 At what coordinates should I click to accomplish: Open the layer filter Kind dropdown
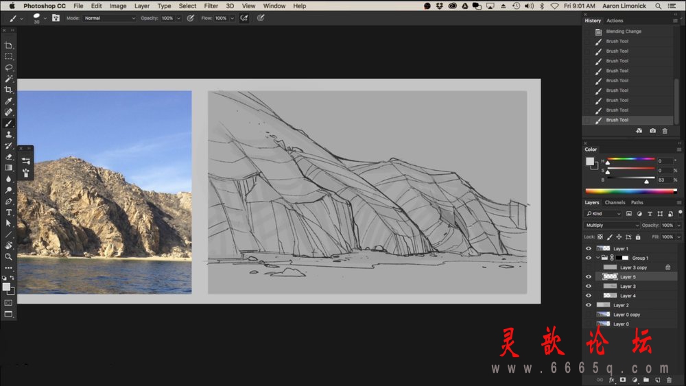[603, 214]
